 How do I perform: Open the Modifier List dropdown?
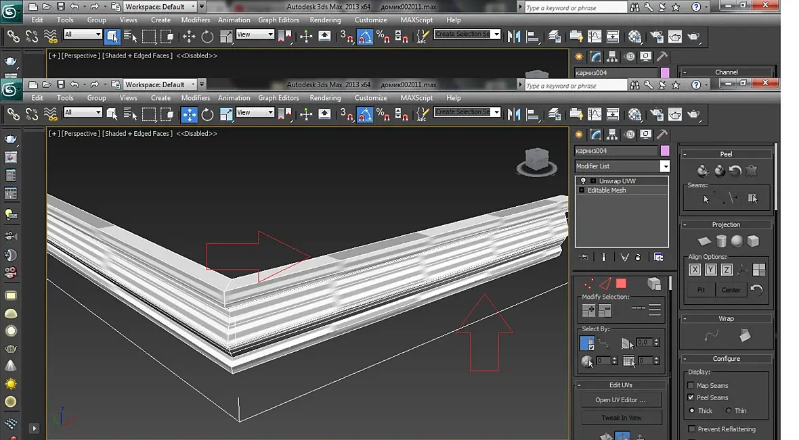tap(622, 166)
